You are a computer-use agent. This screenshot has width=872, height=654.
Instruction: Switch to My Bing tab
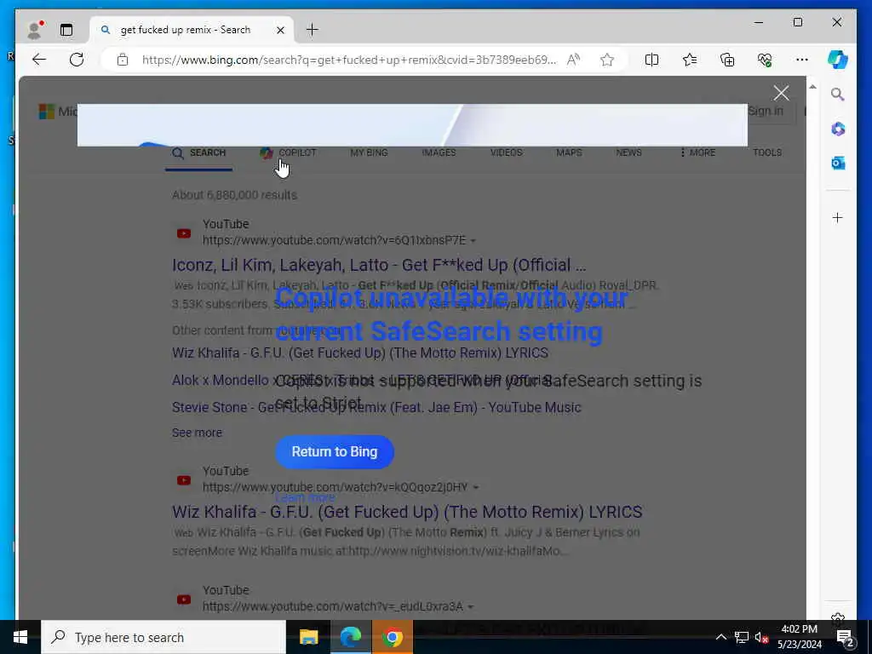point(369,153)
